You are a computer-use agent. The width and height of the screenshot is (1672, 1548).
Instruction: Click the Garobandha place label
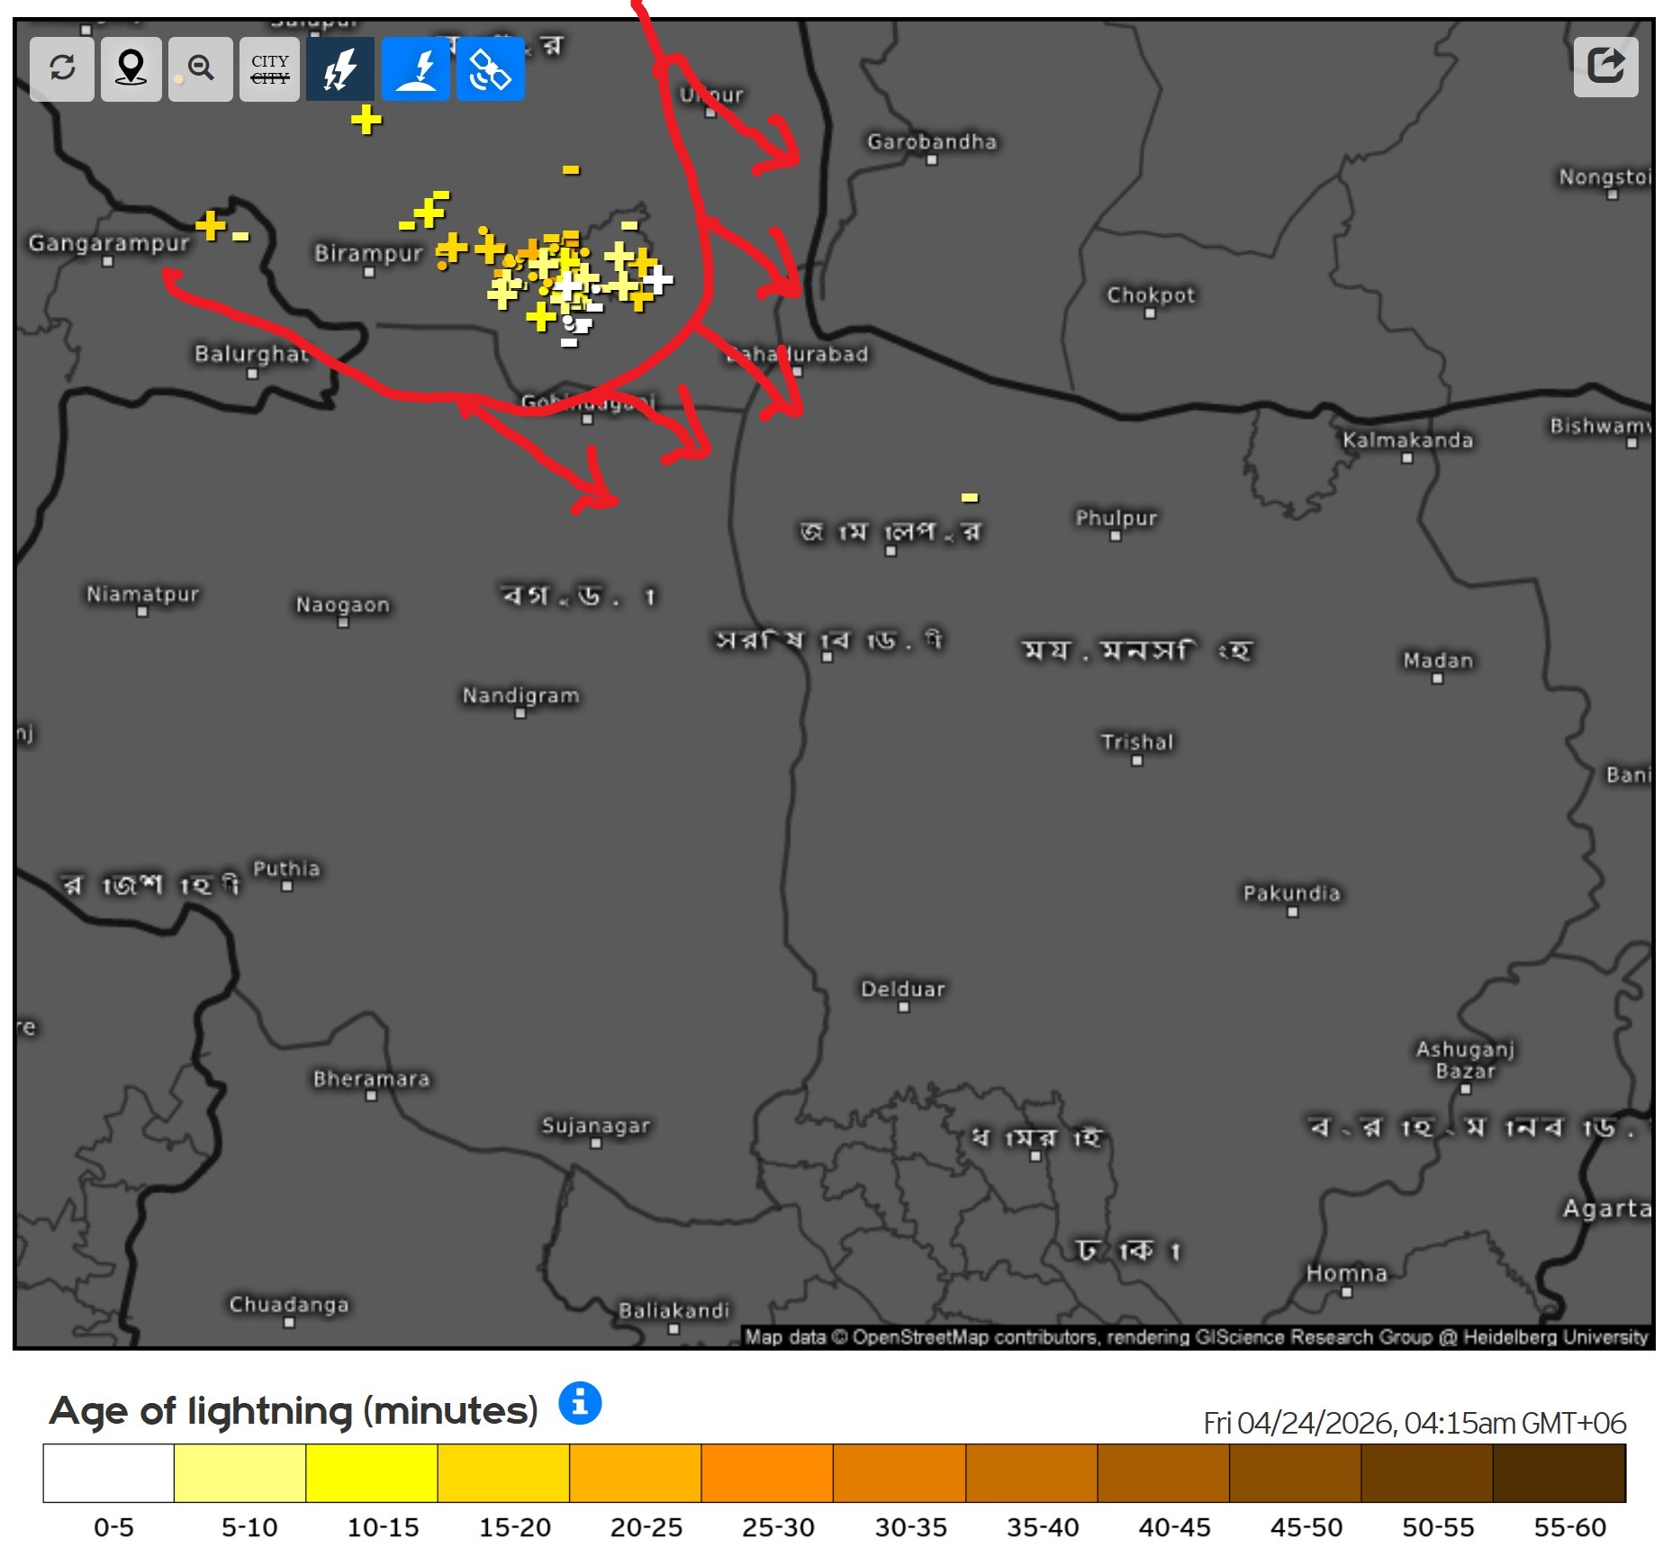932,142
